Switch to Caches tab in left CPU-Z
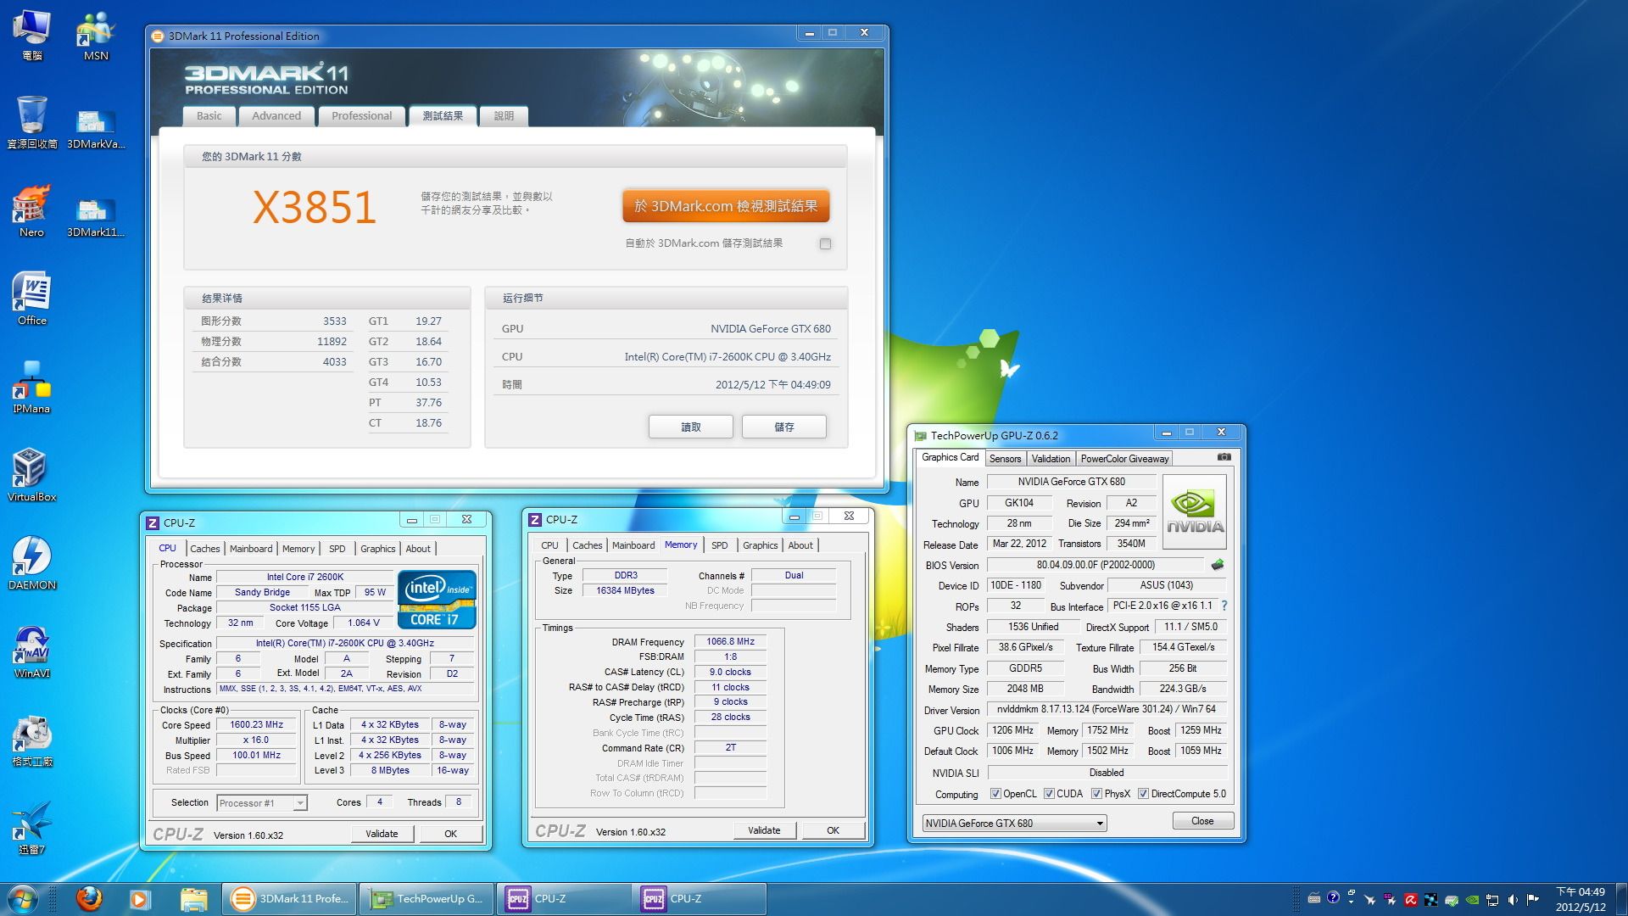This screenshot has width=1628, height=916. 204,549
